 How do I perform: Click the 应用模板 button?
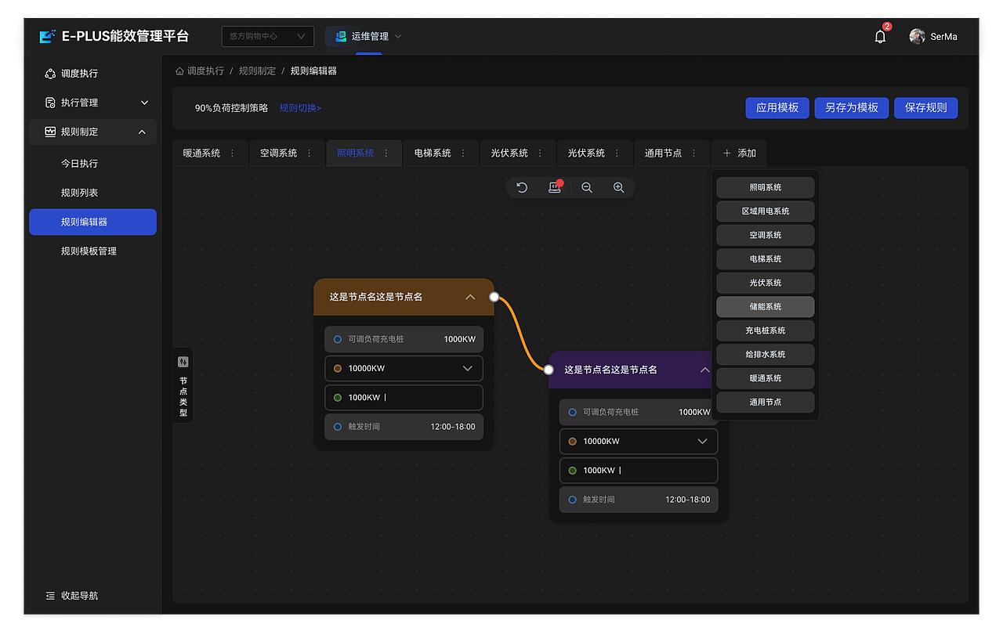coord(777,108)
